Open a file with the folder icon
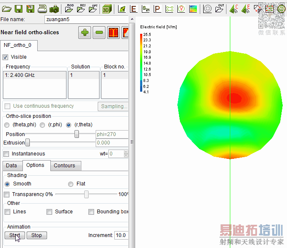Viewport: 287px width, 248px height. click(x=7, y=9)
